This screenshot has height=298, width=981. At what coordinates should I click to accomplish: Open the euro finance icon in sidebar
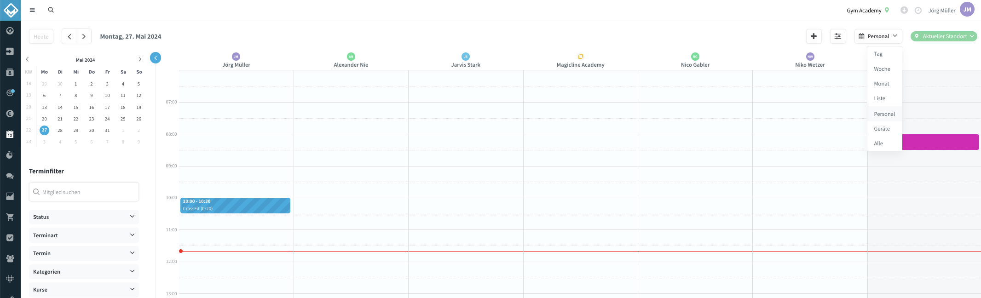coord(10,114)
